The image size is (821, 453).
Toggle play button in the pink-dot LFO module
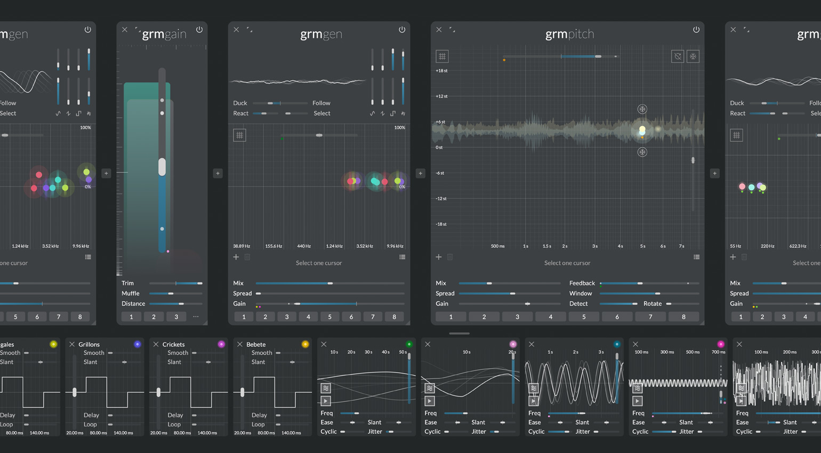click(430, 401)
